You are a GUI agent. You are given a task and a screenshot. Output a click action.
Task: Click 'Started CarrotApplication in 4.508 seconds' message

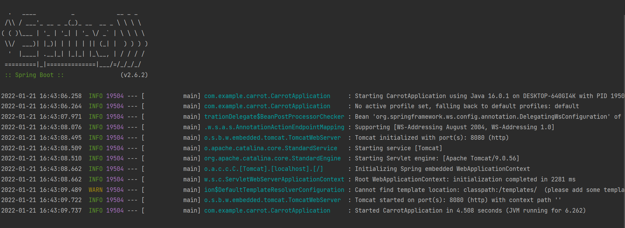pyautogui.click(x=471, y=210)
